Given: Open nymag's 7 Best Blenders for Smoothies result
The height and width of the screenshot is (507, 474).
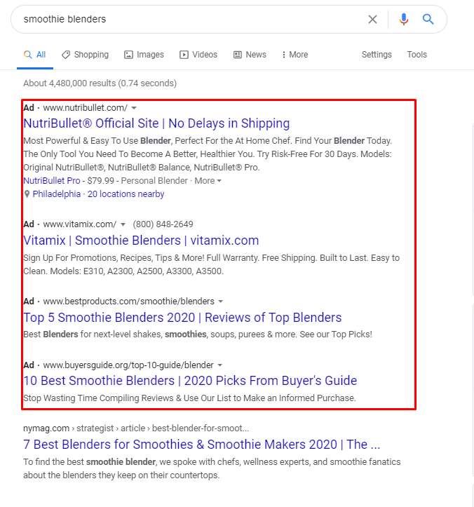Looking at the screenshot, I should tap(202, 445).
